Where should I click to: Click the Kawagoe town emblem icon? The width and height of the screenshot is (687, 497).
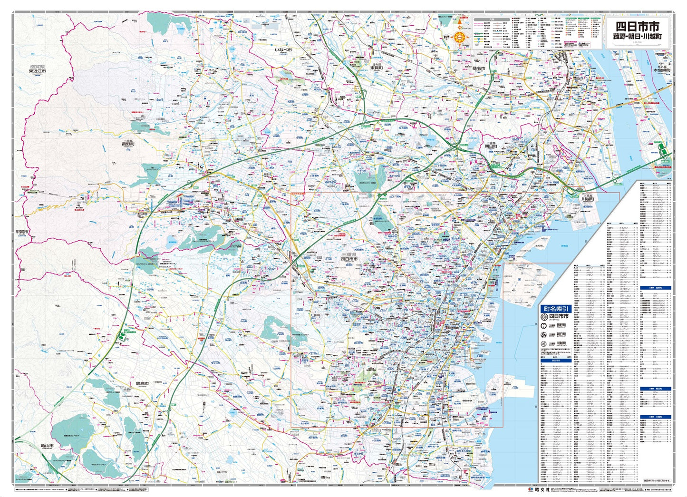[544, 344]
